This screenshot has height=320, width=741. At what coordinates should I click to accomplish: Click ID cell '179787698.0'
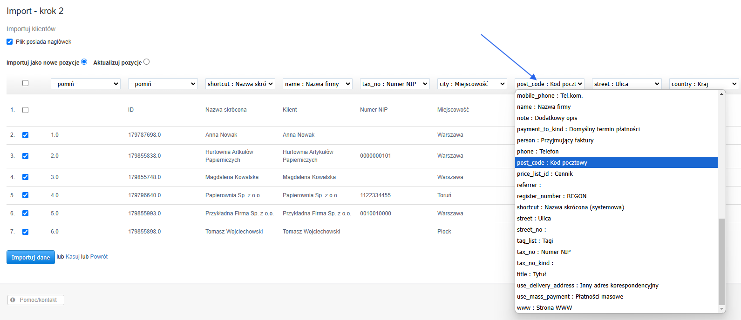pyautogui.click(x=144, y=135)
